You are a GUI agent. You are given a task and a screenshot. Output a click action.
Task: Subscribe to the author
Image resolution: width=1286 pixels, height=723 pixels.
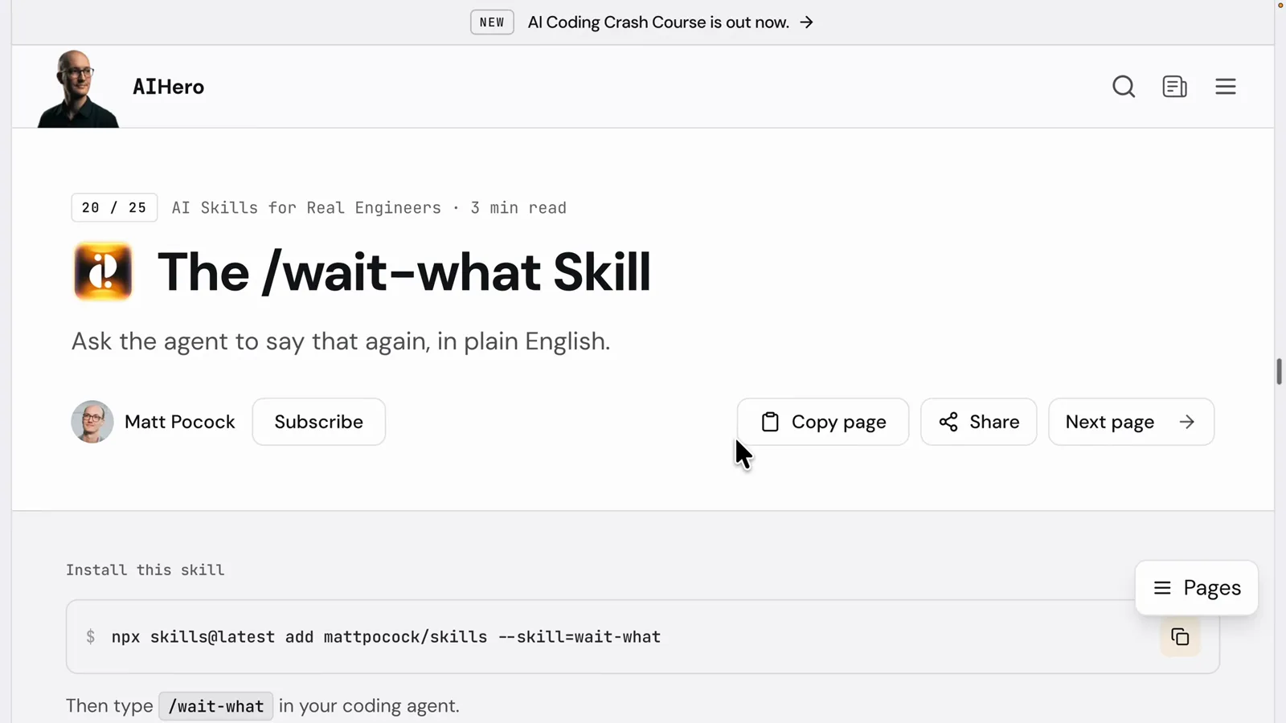[319, 422]
